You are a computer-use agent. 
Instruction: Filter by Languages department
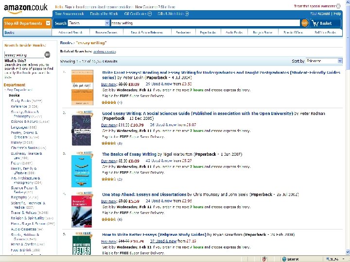pyautogui.click(x=19, y=127)
